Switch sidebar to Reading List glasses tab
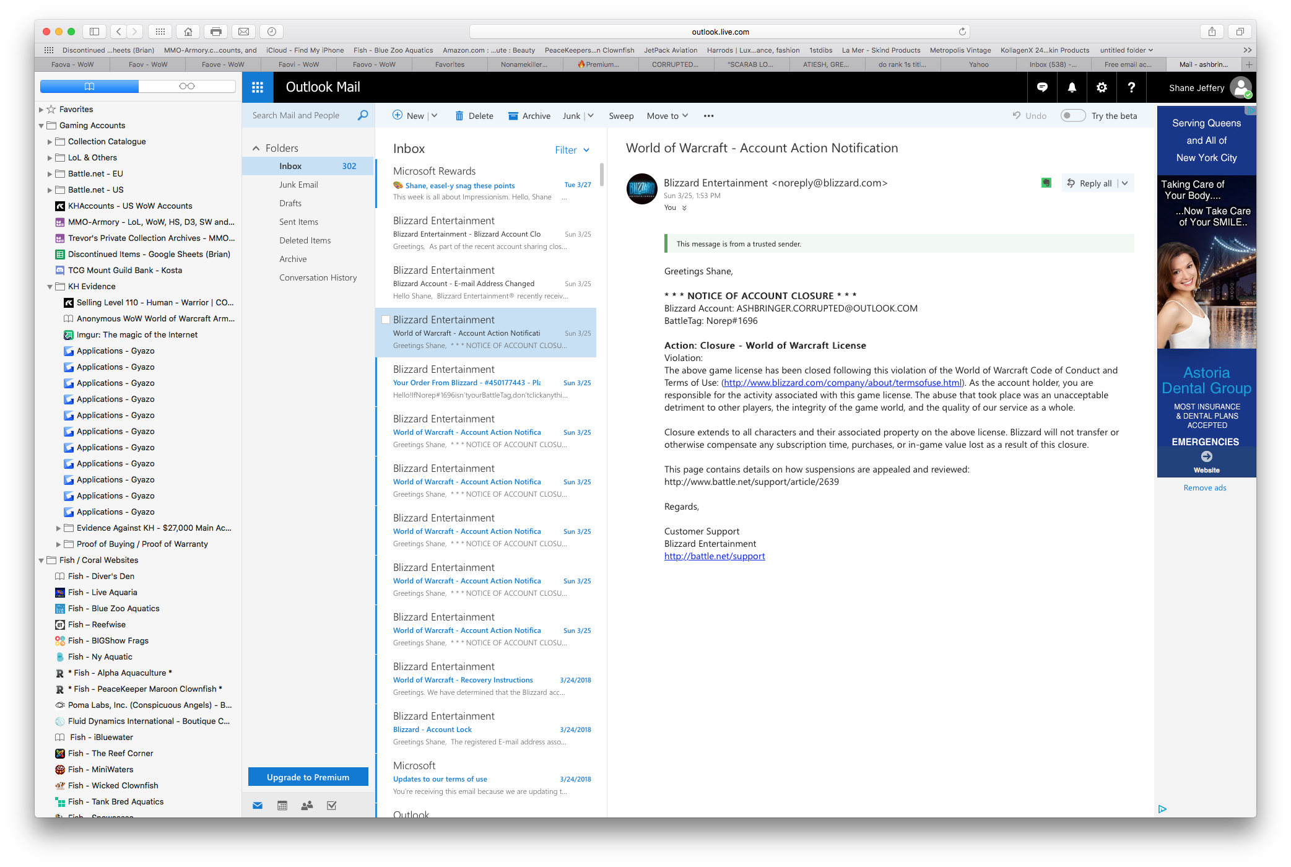The height and width of the screenshot is (867, 1291). coord(186,86)
